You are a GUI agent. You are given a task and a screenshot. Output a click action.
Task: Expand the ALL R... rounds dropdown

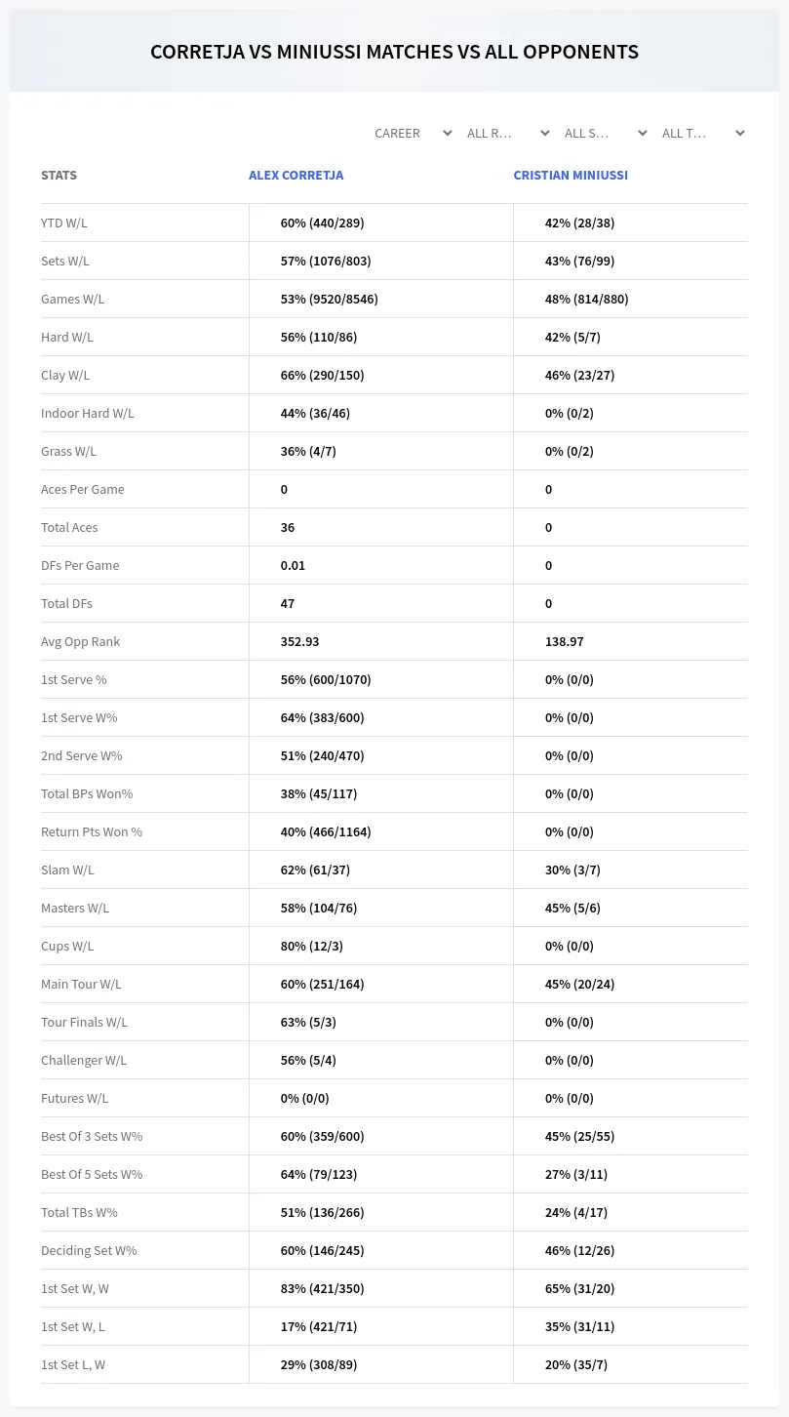pyautogui.click(x=508, y=133)
